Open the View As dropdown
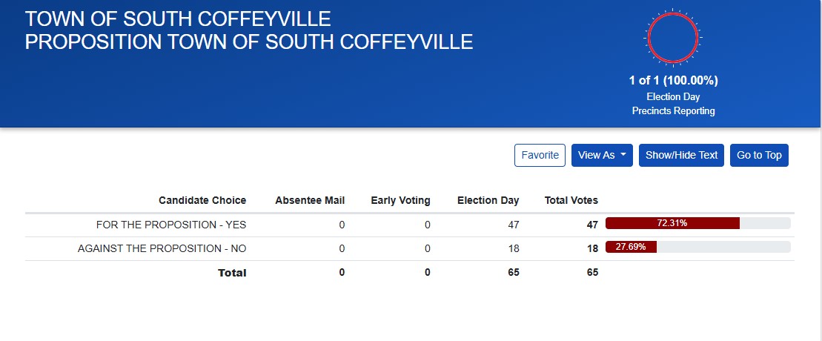This screenshot has height=341, width=822. point(602,155)
